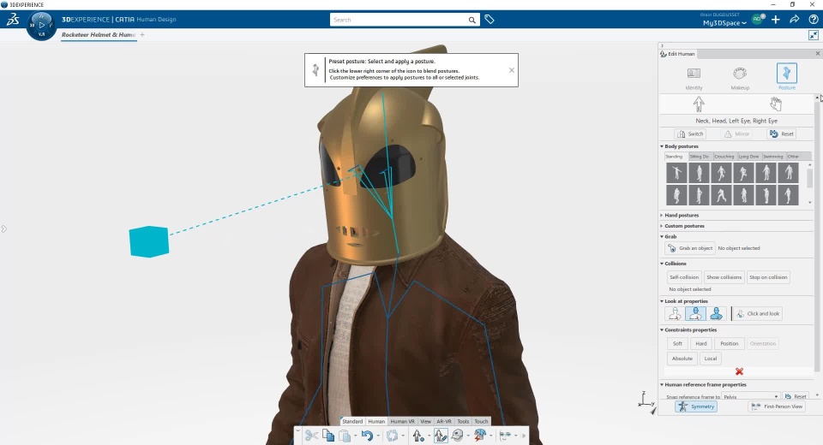The image size is (823, 445).
Task: Select the Hard constraint option
Action: point(701,344)
